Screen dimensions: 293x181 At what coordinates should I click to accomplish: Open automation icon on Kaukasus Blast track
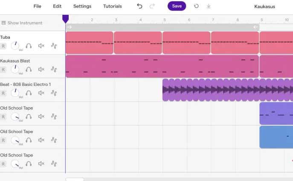coord(54,69)
